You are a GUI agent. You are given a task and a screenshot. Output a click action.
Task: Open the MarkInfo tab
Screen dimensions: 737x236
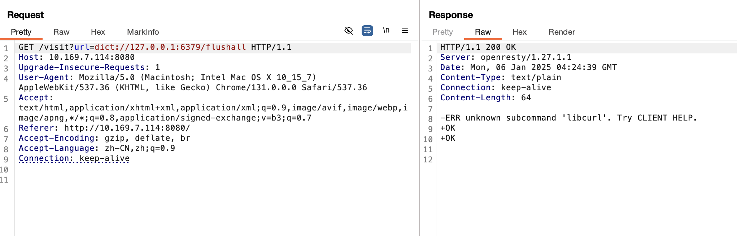pos(143,32)
